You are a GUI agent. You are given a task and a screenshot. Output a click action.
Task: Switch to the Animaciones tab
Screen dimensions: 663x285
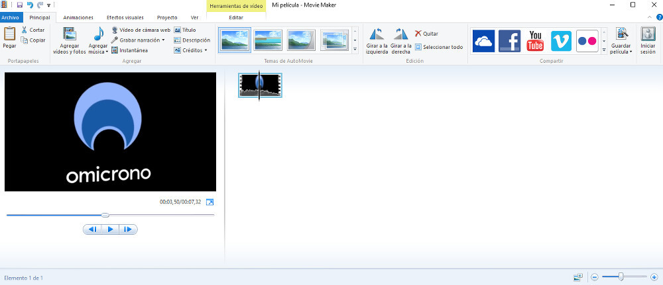click(78, 18)
